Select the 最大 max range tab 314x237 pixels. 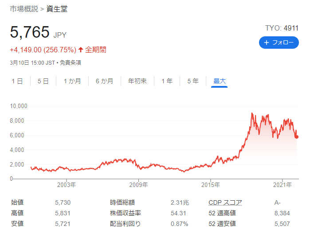point(220,81)
